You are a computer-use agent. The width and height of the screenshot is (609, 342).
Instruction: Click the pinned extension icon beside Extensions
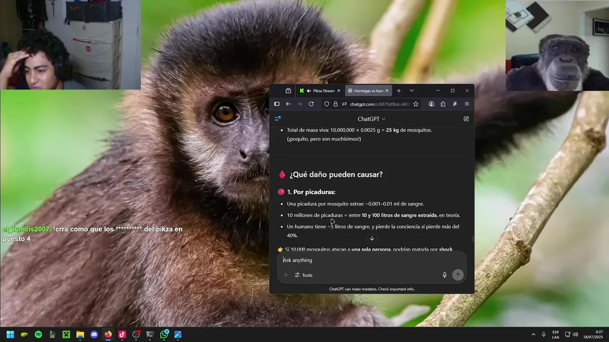tap(455, 104)
